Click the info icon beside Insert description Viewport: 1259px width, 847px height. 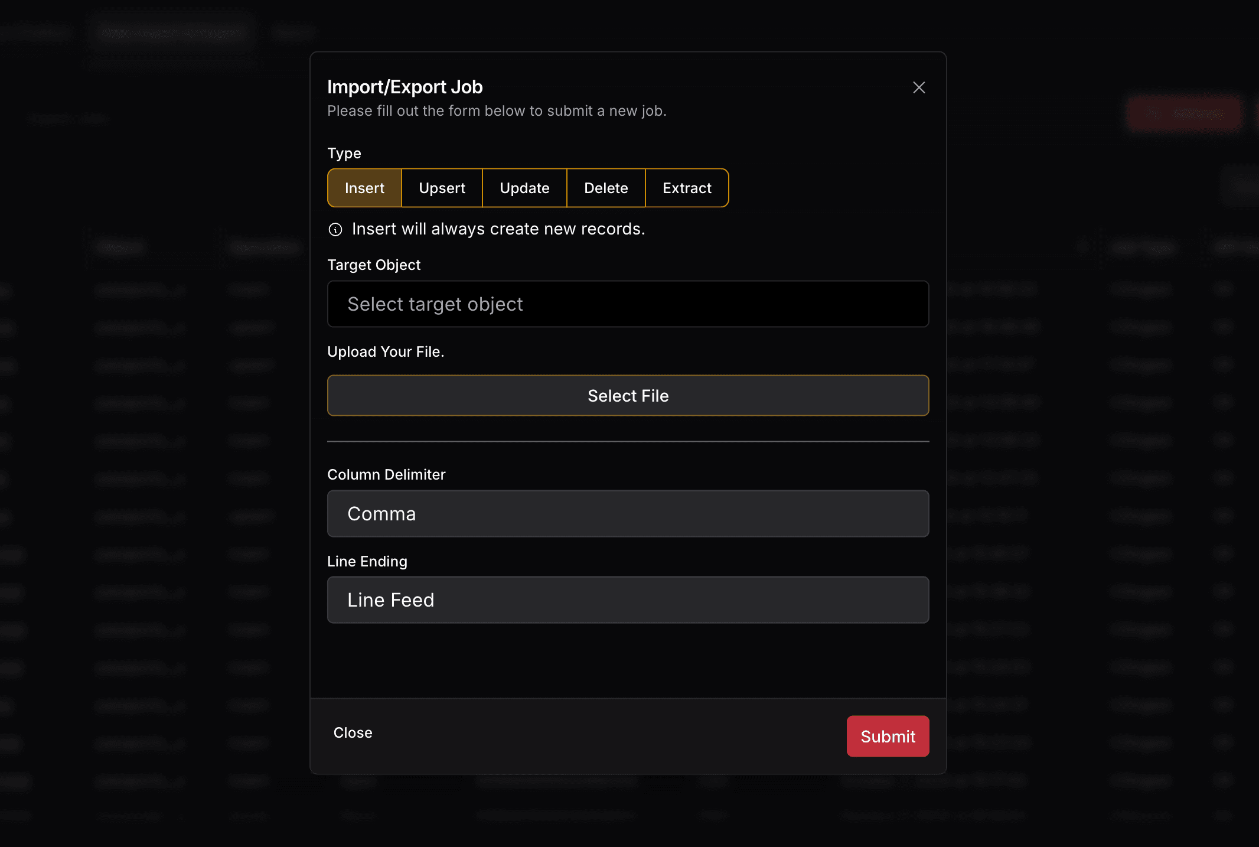(335, 229)
